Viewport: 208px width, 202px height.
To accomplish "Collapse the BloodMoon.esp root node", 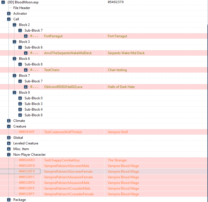I will 3,2.
